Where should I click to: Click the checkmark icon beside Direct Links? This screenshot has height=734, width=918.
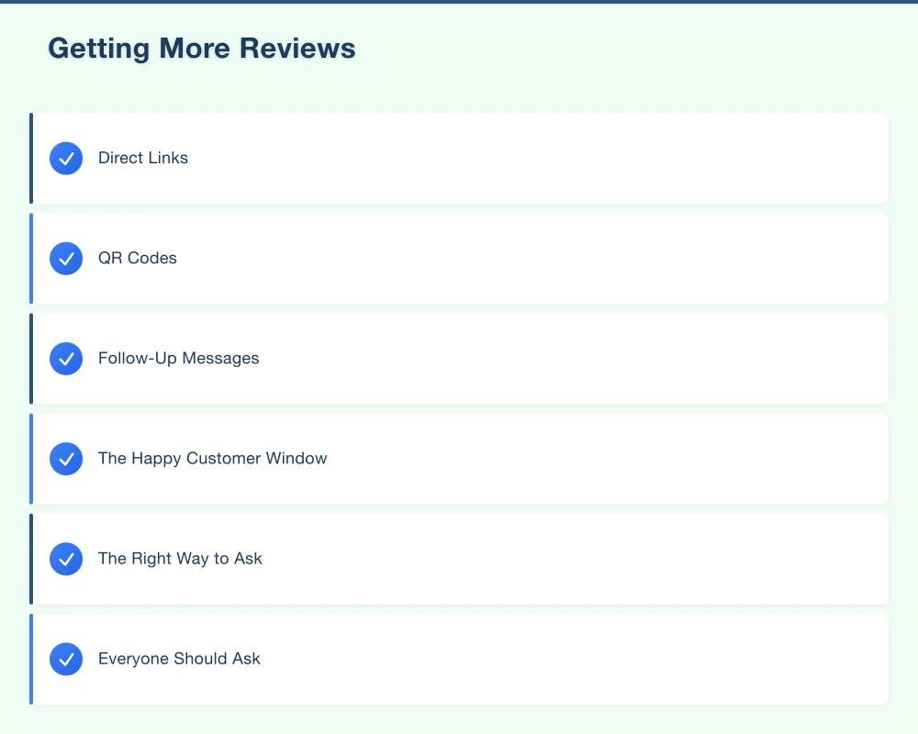[66, 158]
